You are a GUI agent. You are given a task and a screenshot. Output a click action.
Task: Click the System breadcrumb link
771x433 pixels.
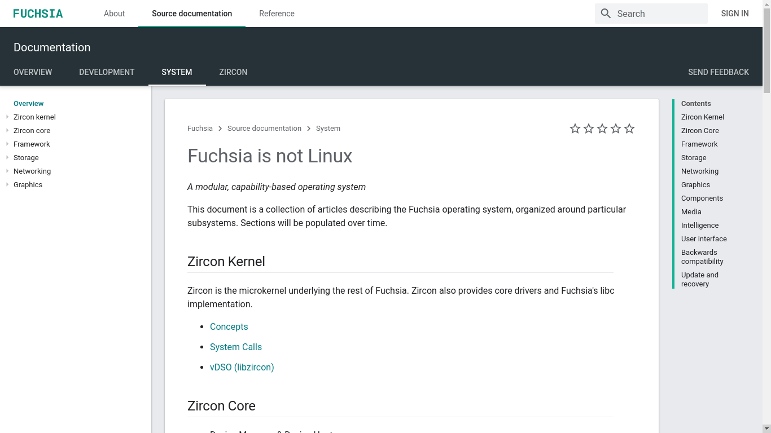[328, 129]
